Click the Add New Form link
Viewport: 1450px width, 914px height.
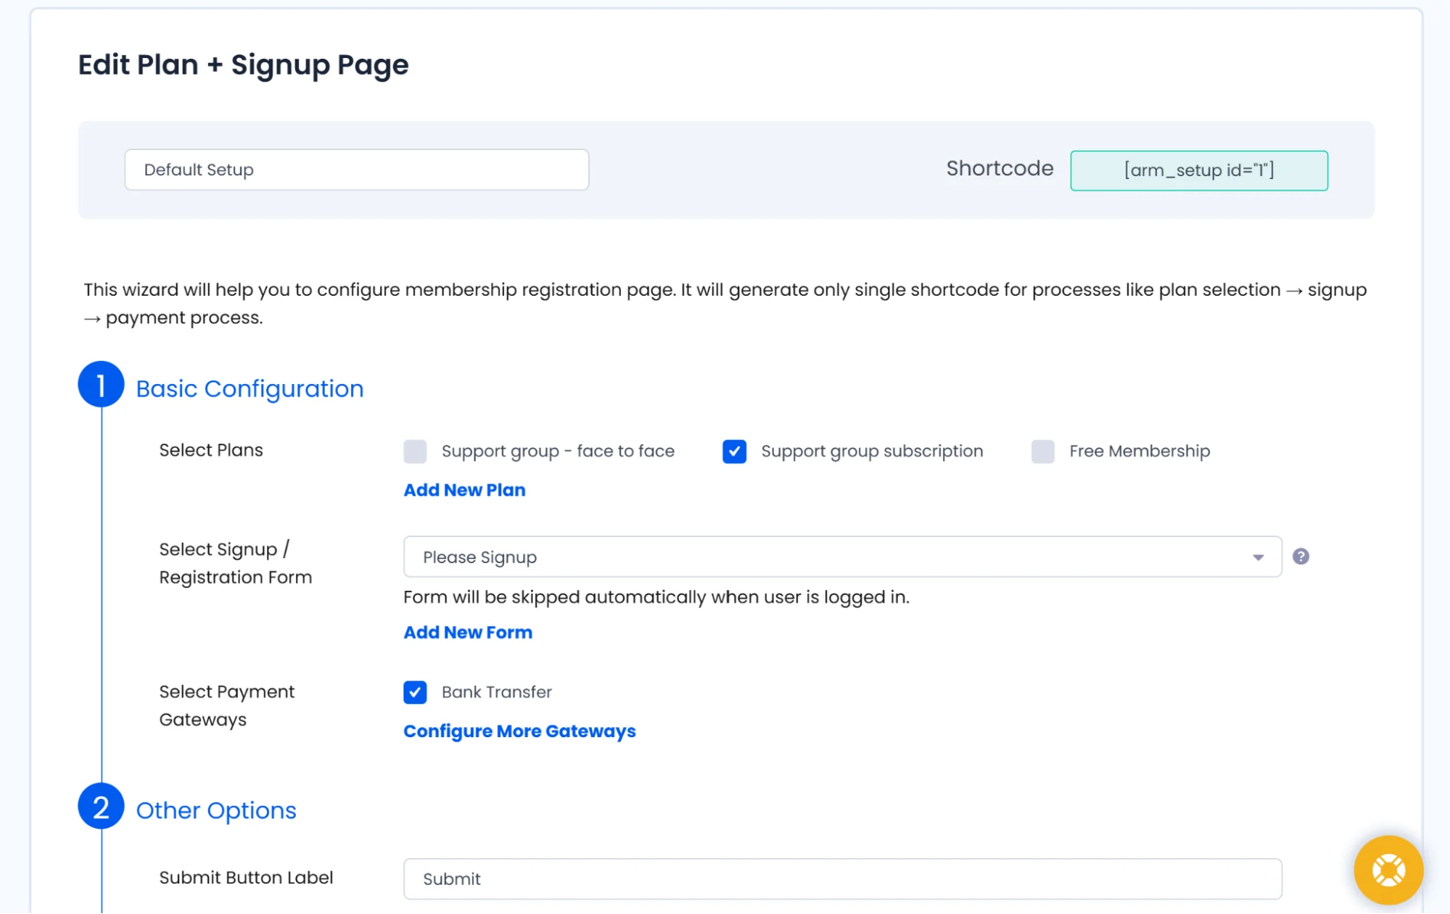tap(468, 632)
